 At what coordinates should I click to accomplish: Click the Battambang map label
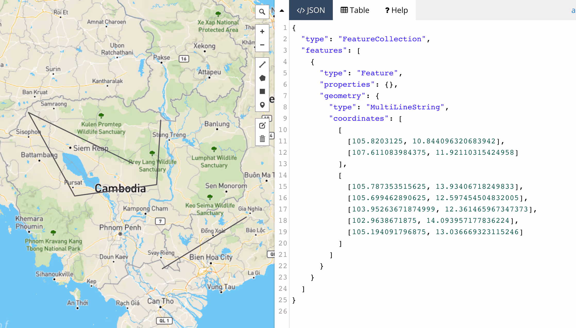39,155
